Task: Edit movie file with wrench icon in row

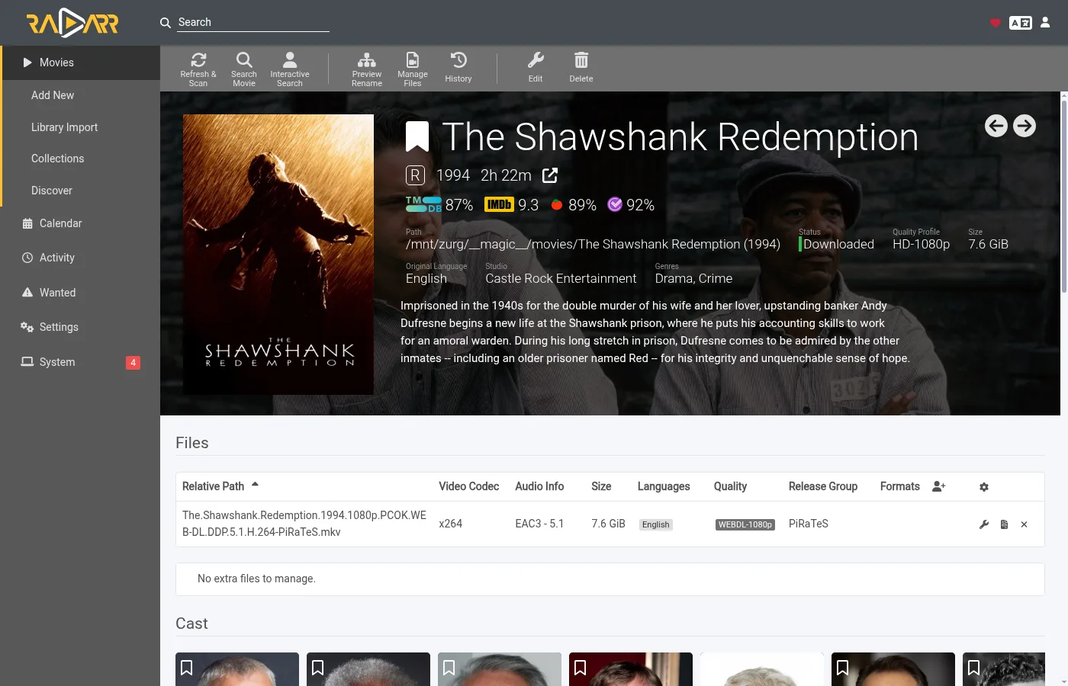Action: 984,524
